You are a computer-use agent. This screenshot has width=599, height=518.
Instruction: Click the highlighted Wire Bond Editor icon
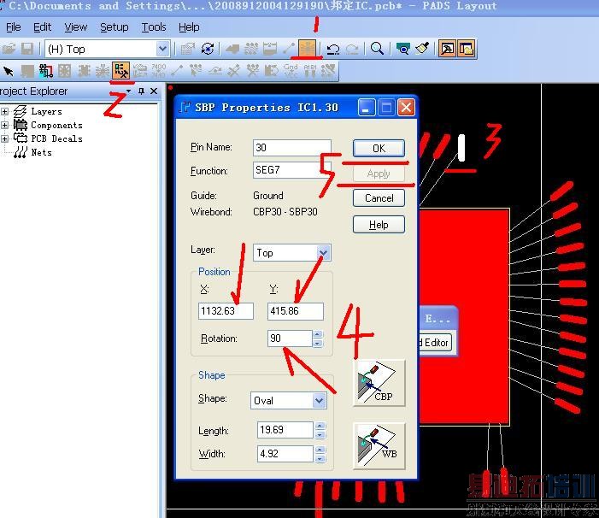pos(121,71)
